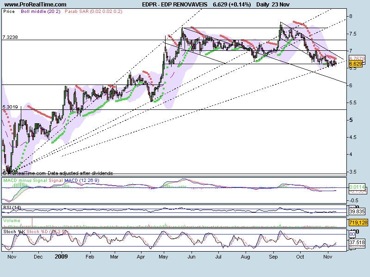Click the 4.5 tick on the price axis
This screenshot has height=277, width=370.
click(353, 137)
